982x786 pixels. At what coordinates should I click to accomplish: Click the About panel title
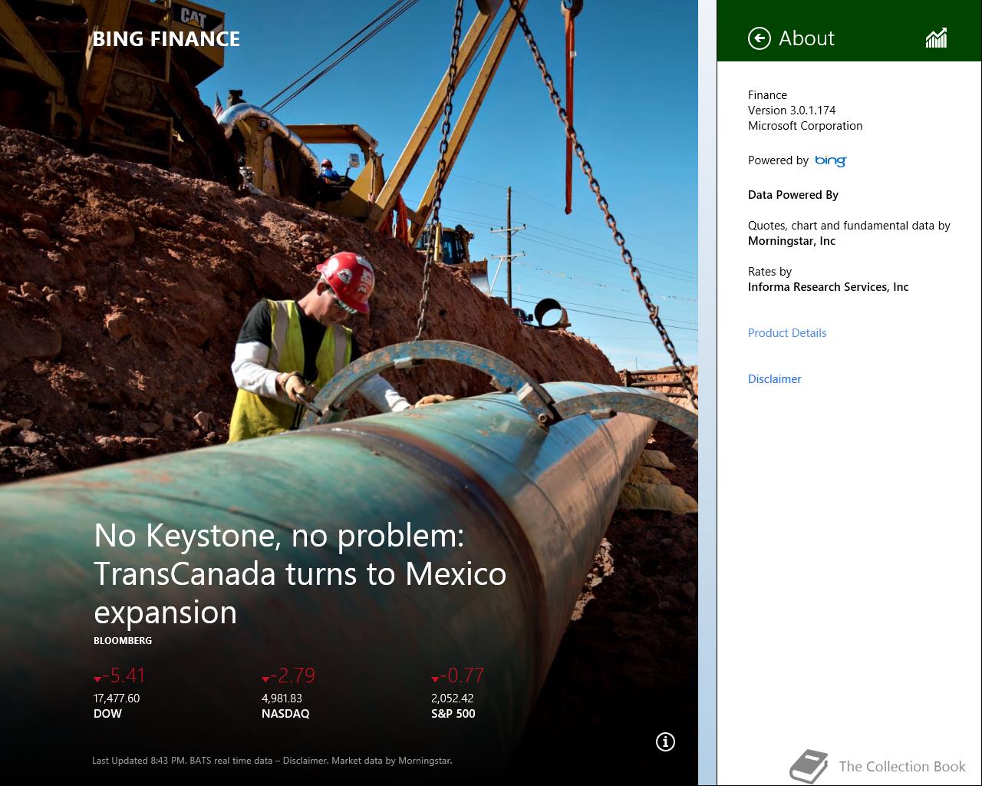[x=806, y=38]
